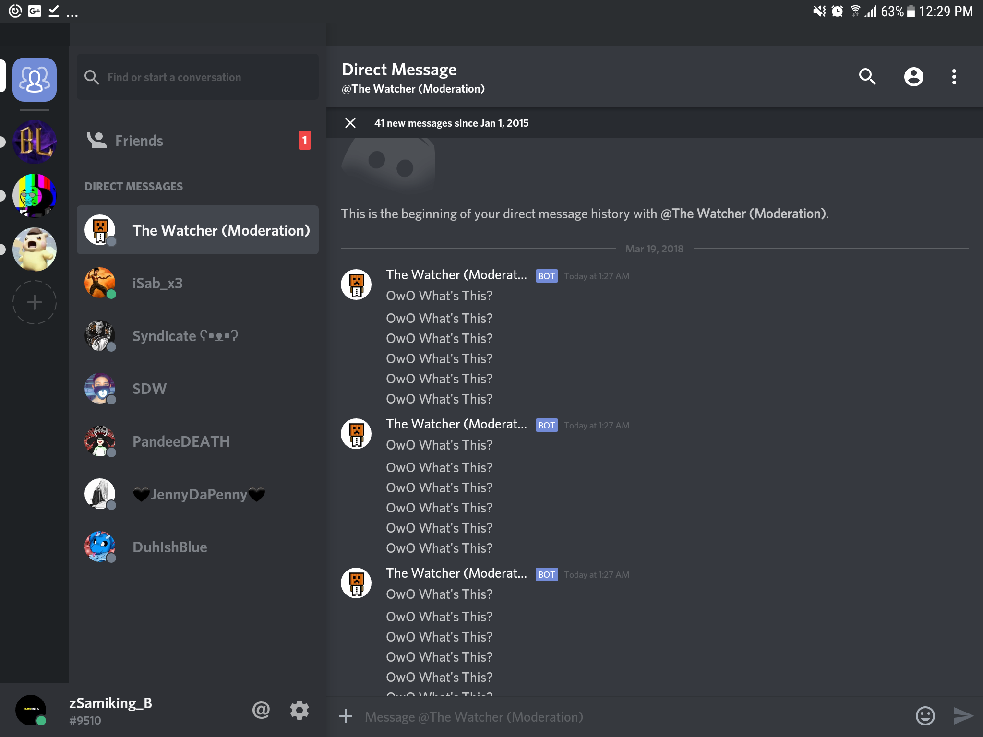Jump to 41 new messages since Jan 1

click(x=452, y=123)
